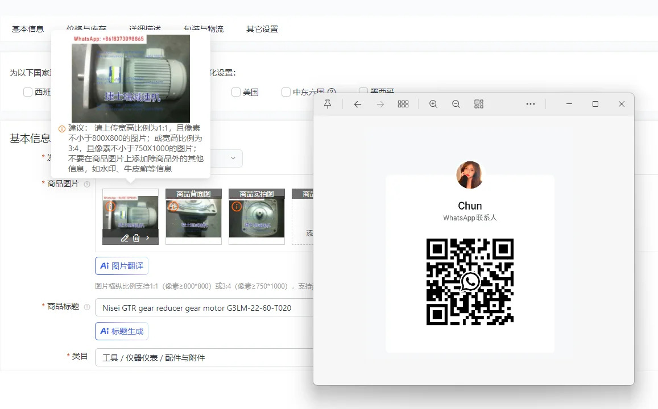Click the 类目 category field
This screenshot has width=658, height=409.
click(204, 357)
